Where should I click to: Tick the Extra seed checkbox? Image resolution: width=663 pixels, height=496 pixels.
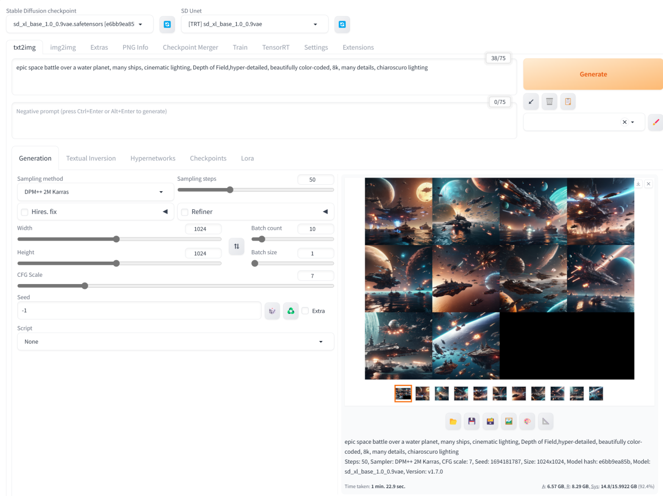tap(305, 311)
